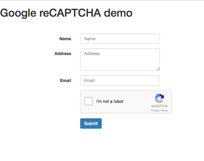This screenshot has height=161, width=204.
Task: Click the Email placeholder text
Action: (89, 80)
